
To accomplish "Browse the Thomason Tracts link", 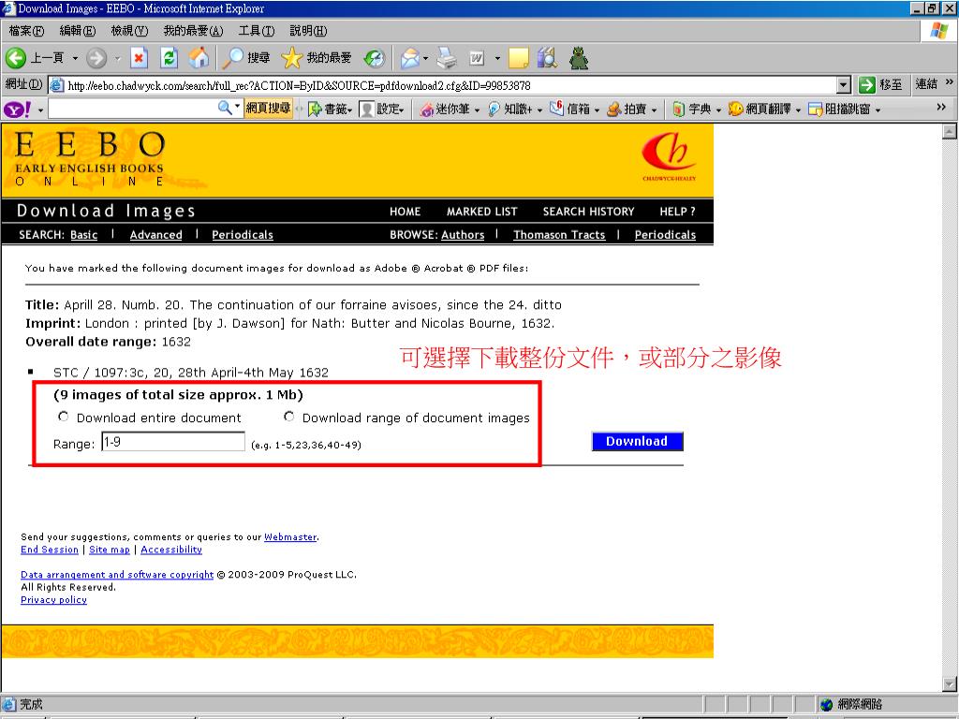I will tap(559, 235).
